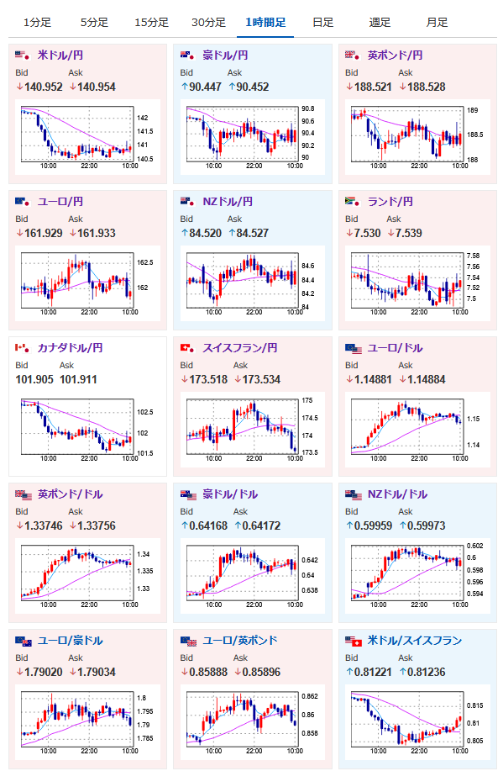Click the UK/Japan flag icon for 英ポンド/円

pos(352,55)
